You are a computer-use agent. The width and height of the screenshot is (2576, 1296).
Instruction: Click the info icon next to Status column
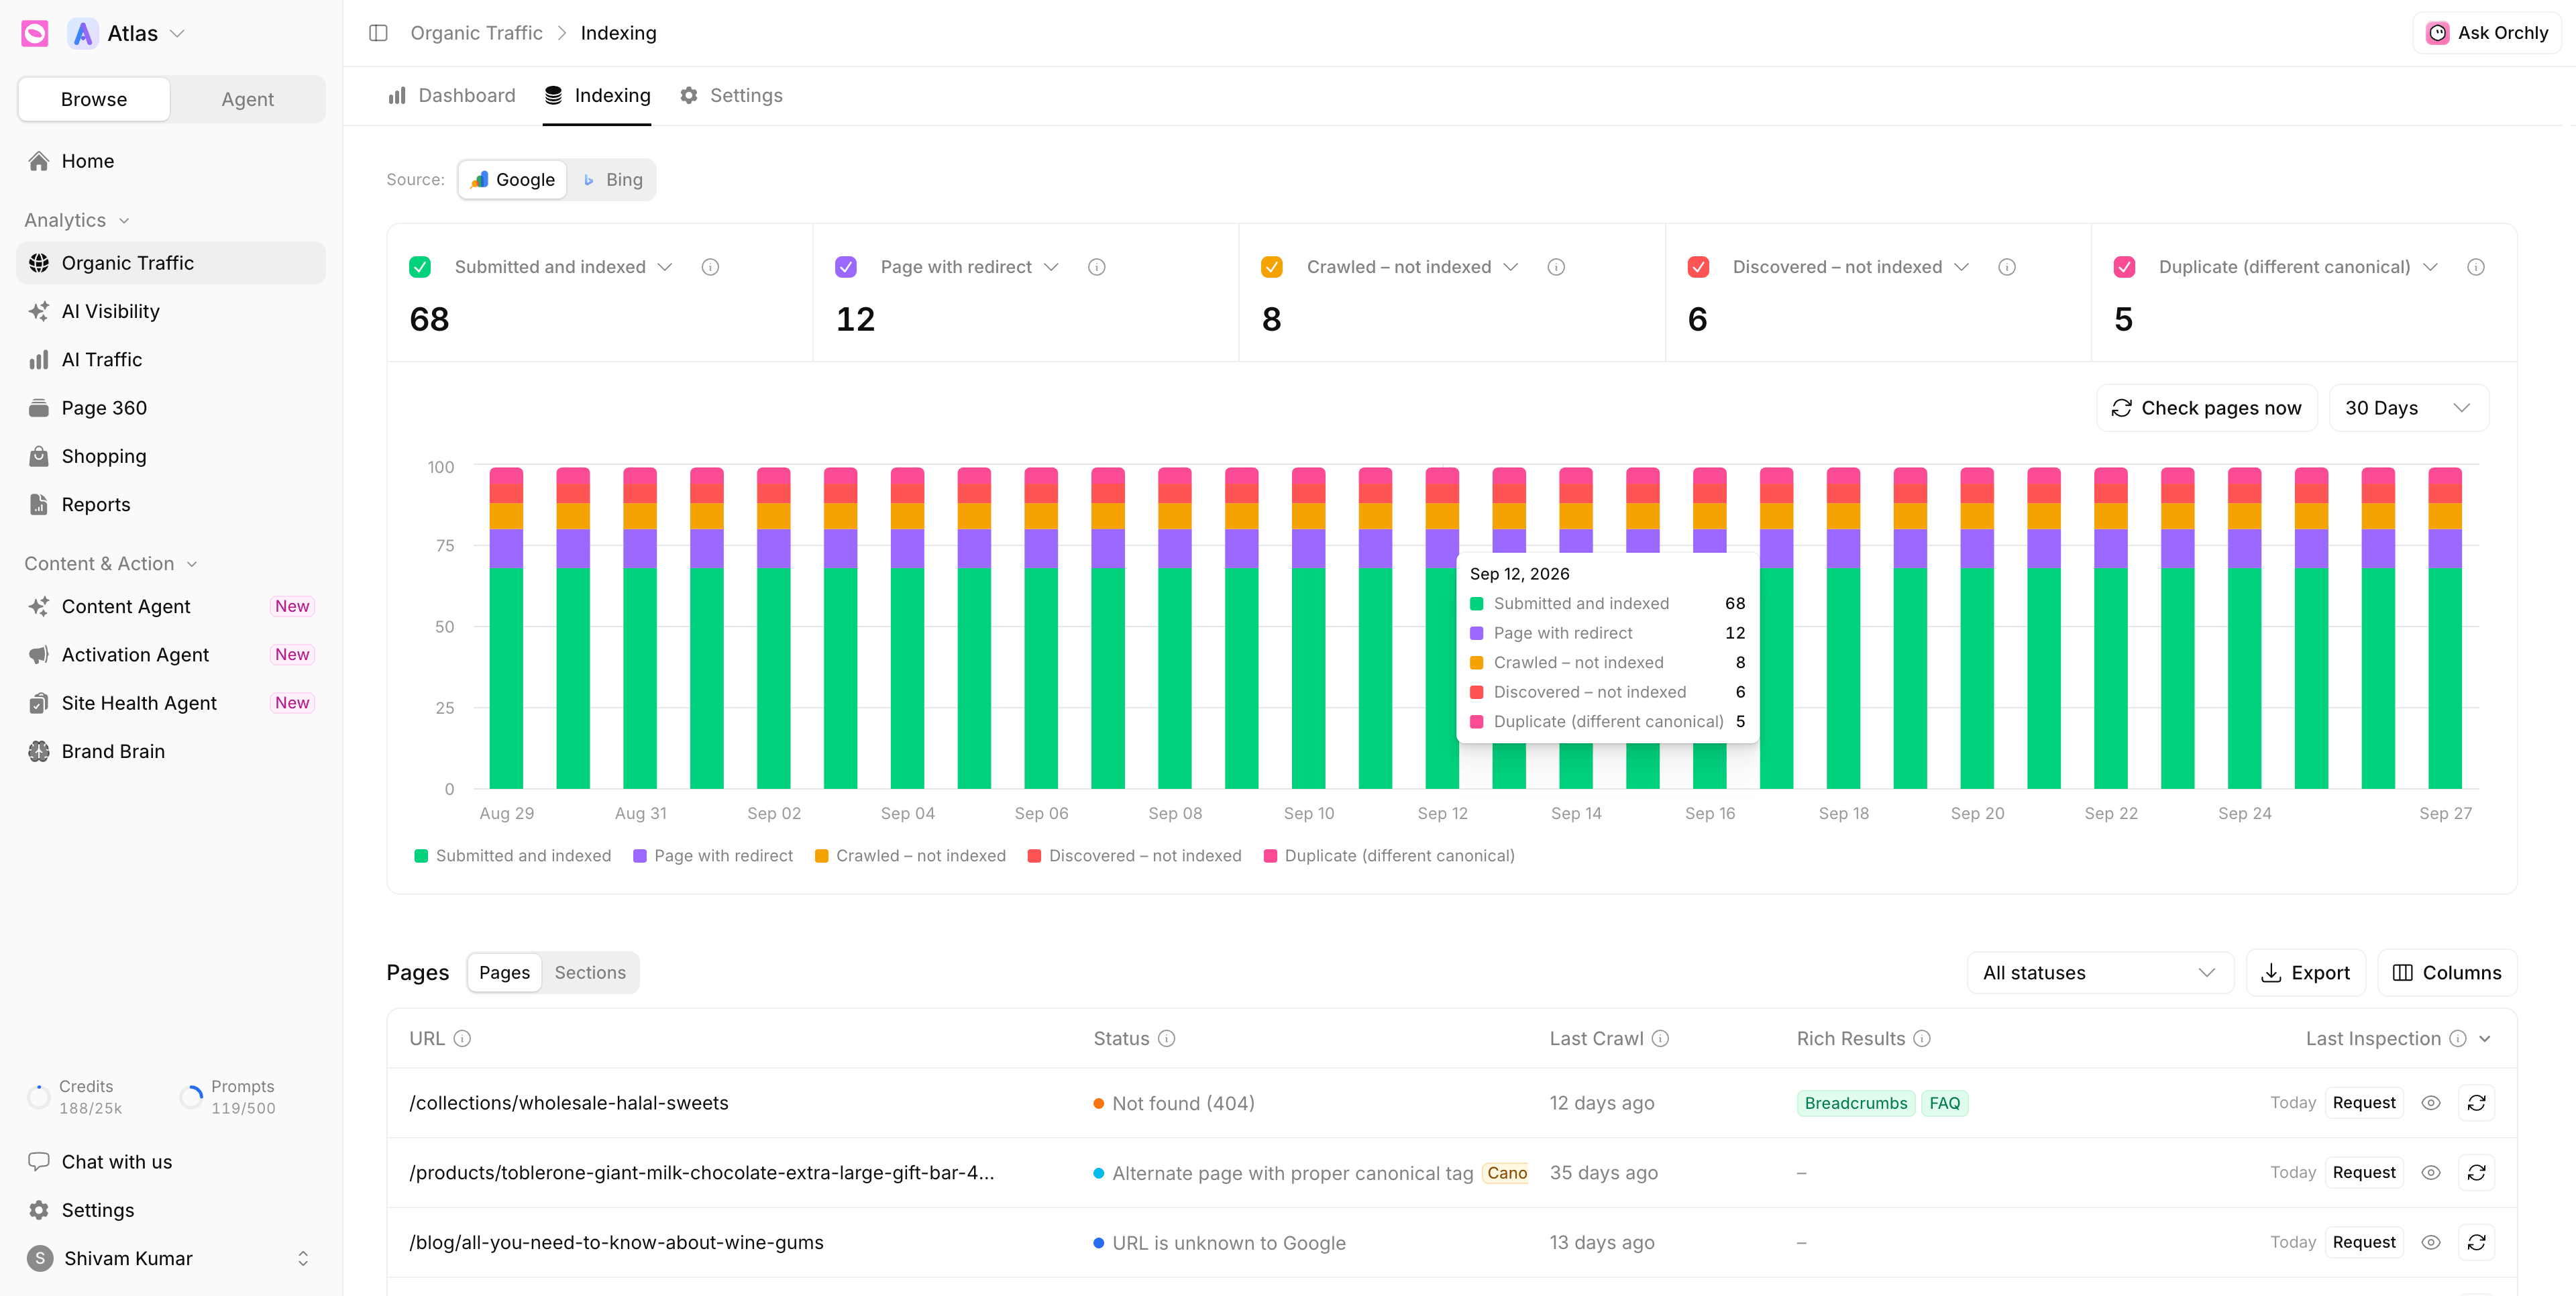(x=1166, y=1038)
